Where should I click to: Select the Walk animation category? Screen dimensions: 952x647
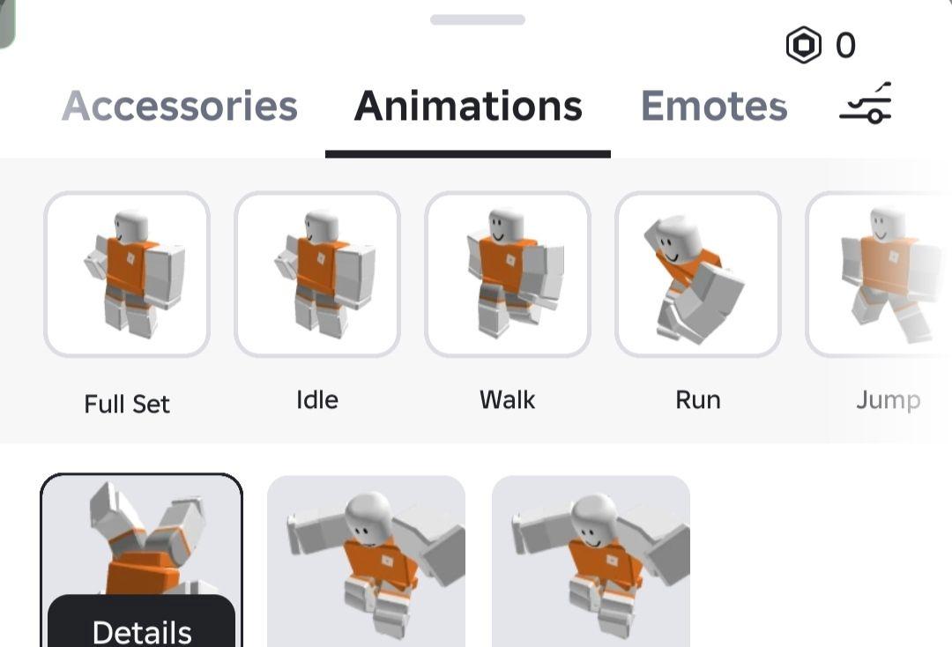tap(508, 274)
